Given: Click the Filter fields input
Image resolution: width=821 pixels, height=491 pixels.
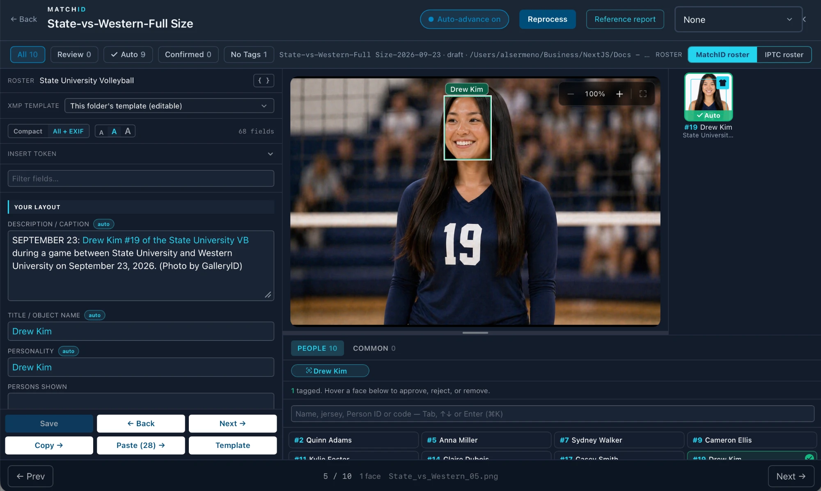Looking at the screenshot, I should pyautogui.click(x=141, y=178).
